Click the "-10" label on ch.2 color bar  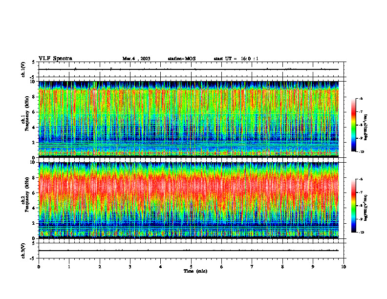(361, 233)
